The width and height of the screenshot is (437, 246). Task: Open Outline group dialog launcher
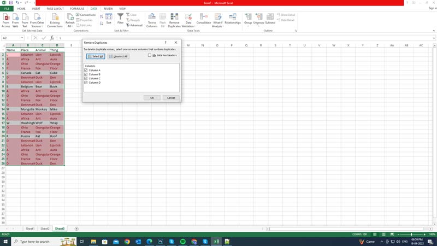click(296, 31)
